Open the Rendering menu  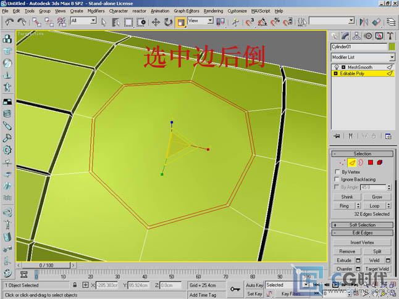coord(213,11)
